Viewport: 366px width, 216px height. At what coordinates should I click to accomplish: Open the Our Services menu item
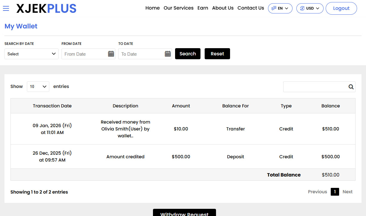(x=178, y=8)
